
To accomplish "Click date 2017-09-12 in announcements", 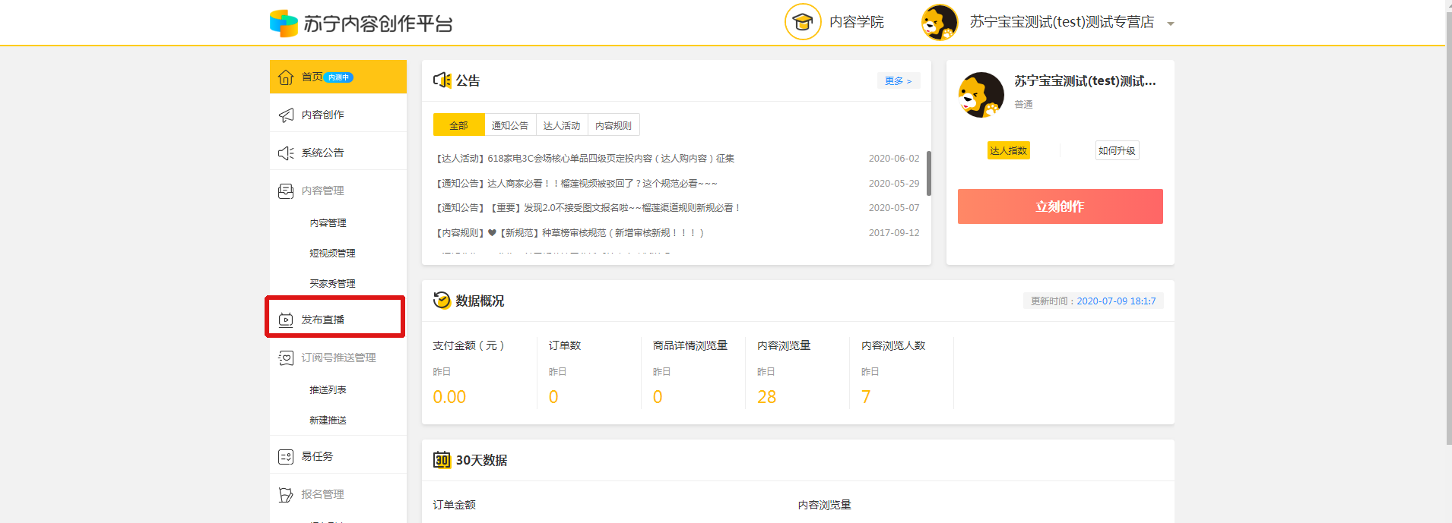I will [894, 233].
